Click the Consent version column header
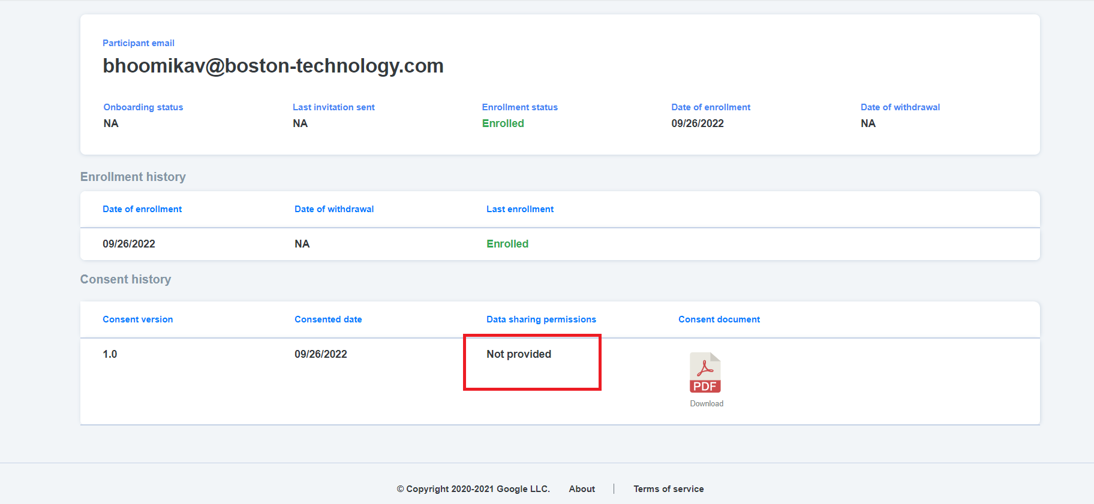The width and height of the screenshot is (1094, 504). [x=138, y=319]
